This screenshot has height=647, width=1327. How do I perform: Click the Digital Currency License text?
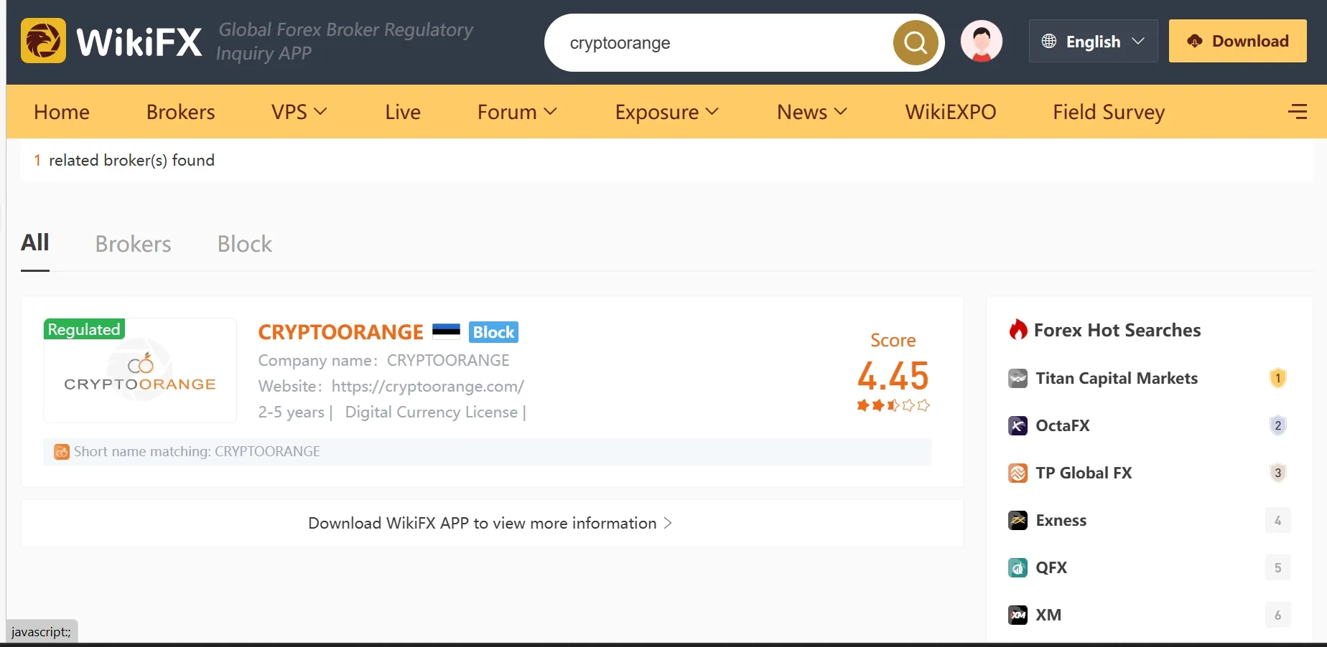pyautogui.click(x=432, y=412)
